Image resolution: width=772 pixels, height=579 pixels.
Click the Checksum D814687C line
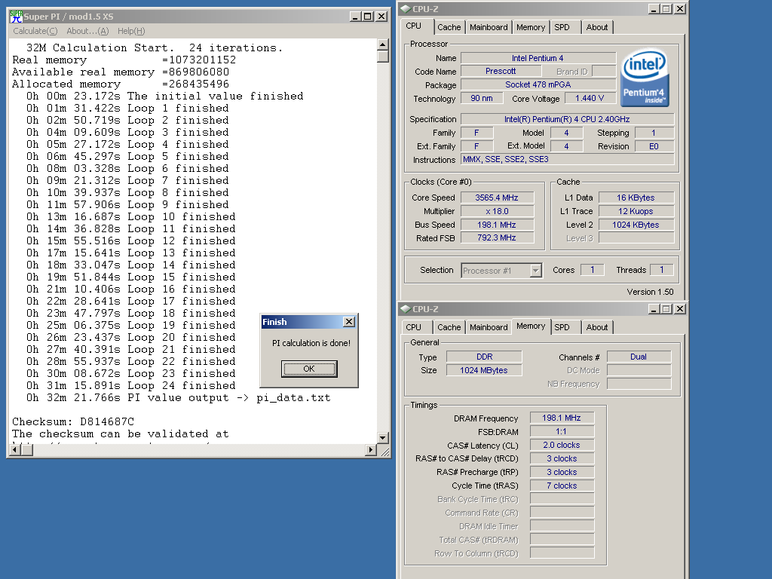tap(73, 422)
